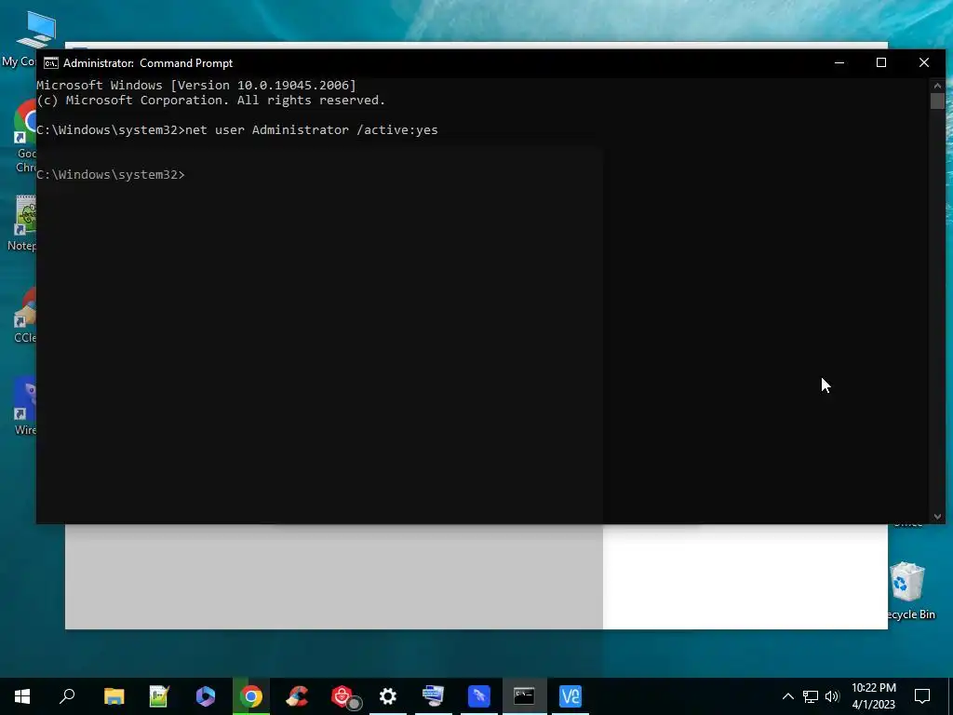Launch File Explorer from the taskbar
953x715 pixels.
[x=114, y=696]
